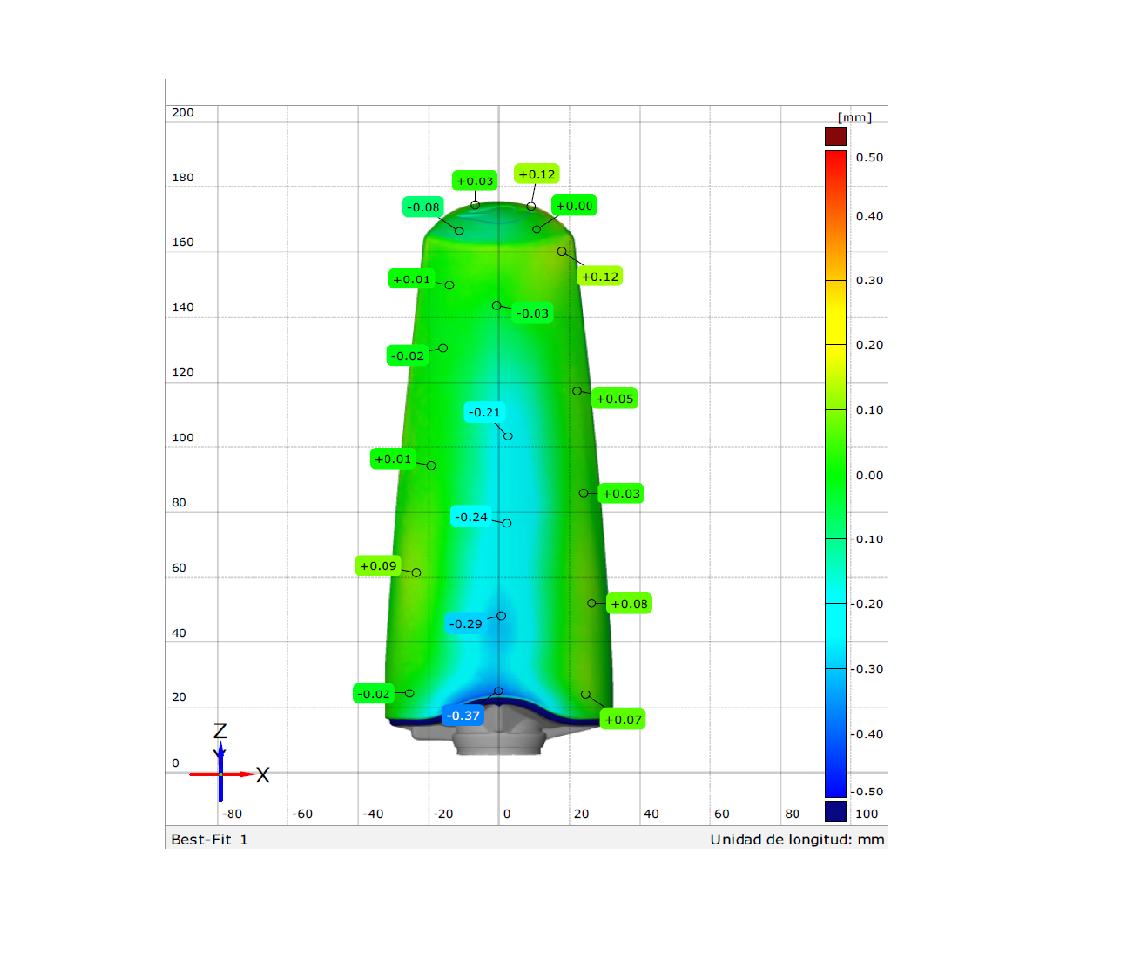The height and width of the screenshot is (972, 1130).
Task: Click the dark blue under-range swatch on the legend
Action: (x=836, y=811)
